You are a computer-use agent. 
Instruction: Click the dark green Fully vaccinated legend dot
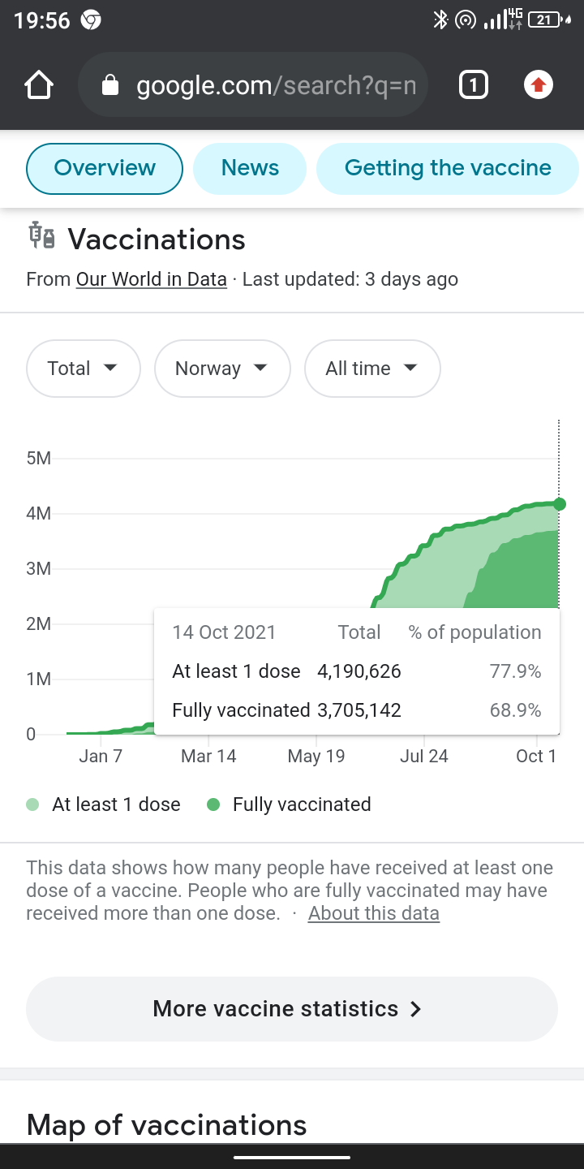[x=213, y=804]
